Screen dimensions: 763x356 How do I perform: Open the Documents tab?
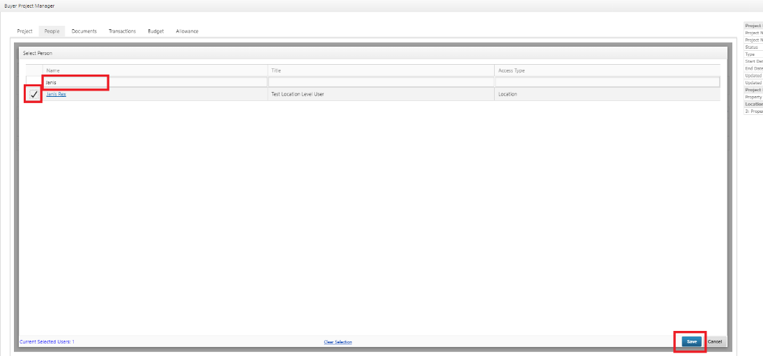[84, 31]
